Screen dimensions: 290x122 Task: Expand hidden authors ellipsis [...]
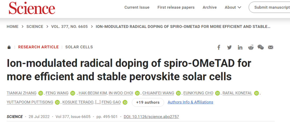pos(98,102)
